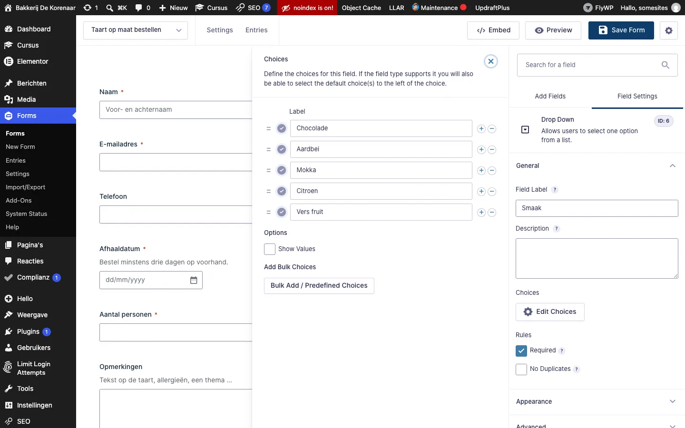The height and width of the screenshot is (428, 685).
Task: Click the Save Form button
Action: 621,30
